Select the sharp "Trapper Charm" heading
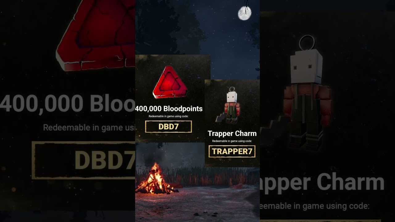The image size is (395, 222). 232,134
